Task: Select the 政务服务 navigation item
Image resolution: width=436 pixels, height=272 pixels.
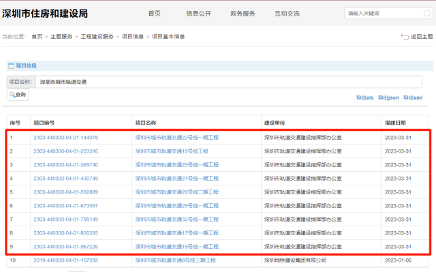Action: click(x=243, y=14)
